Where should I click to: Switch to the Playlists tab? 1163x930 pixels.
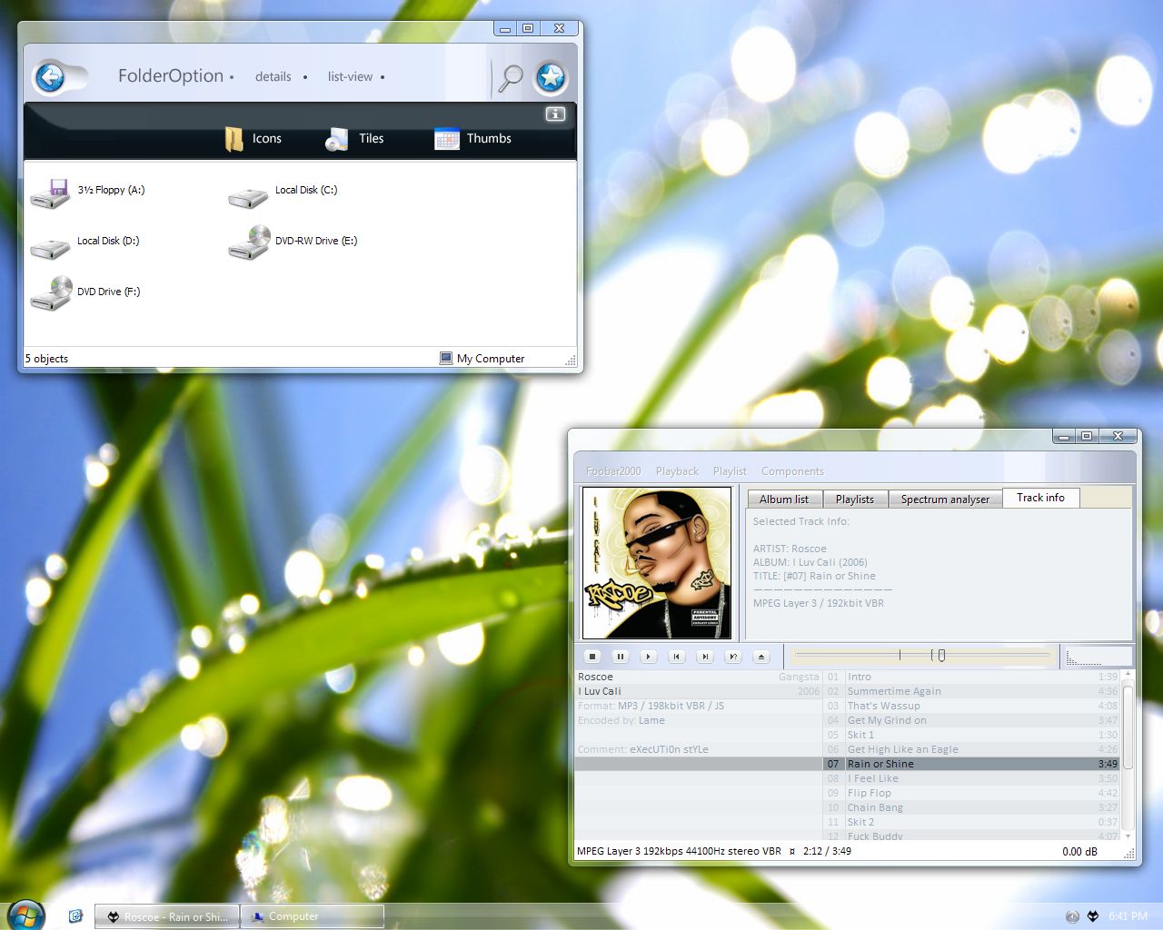[x=855, y=499]
